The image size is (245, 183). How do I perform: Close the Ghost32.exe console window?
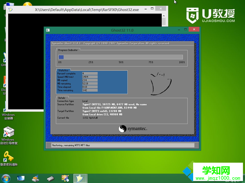point(160,9)
